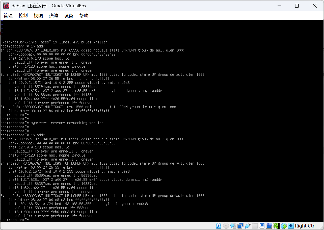Open the 帮助 menu
The image size is (324, 230).
[x=84, y=16]
